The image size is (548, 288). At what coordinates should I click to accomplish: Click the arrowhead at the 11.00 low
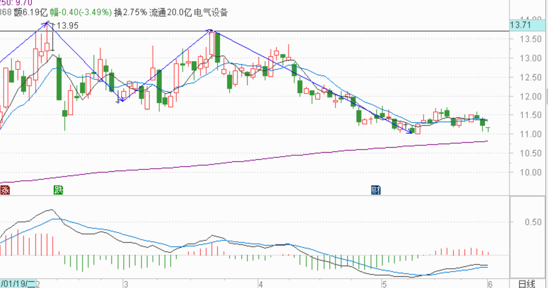[411, 133]
